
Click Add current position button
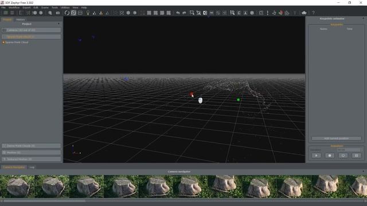[337, 138]
